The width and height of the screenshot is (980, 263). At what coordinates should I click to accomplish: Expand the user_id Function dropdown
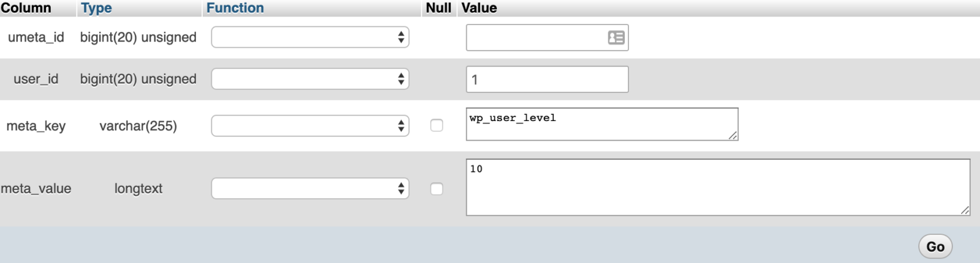[x=310, y=79]
